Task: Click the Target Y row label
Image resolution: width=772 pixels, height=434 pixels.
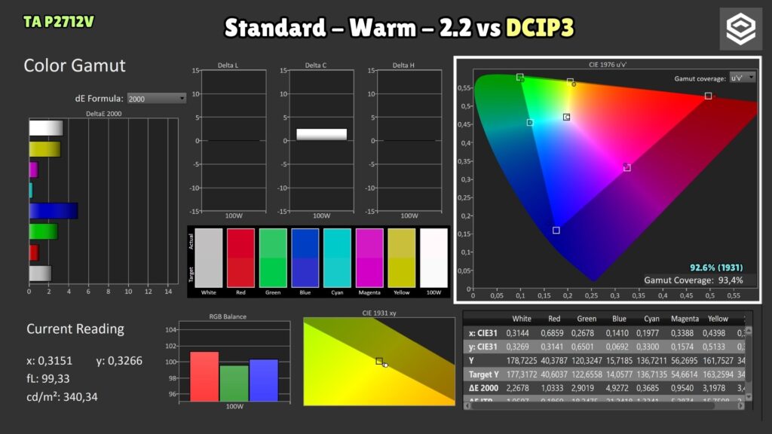Action: 483,374
